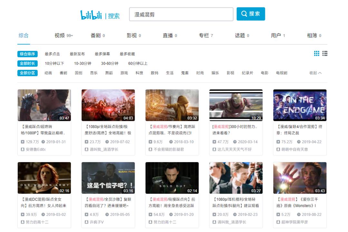Select 综合排序 sort filter

pos(28,54)
